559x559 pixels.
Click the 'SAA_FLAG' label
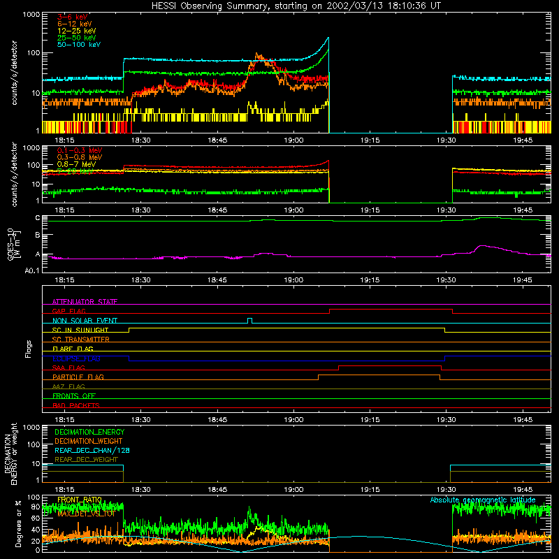coord(68,368)
